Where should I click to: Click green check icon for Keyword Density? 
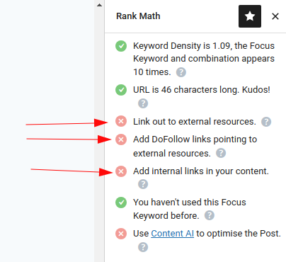121,46
